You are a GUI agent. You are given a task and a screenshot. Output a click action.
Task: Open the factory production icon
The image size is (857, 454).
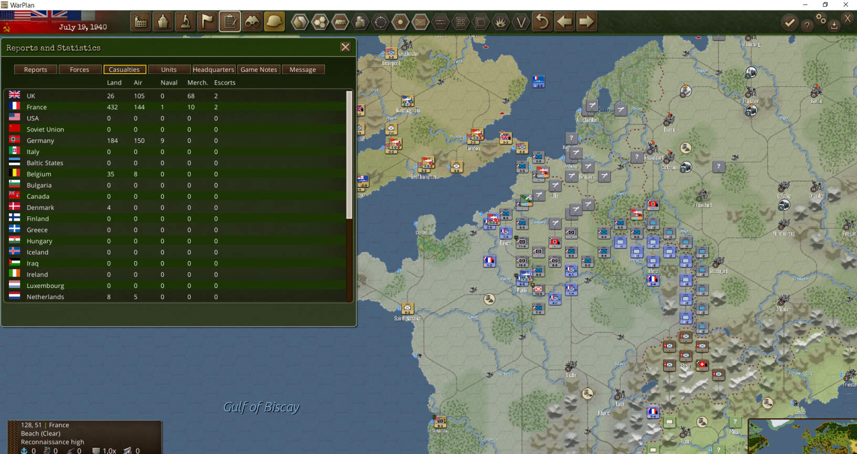click(141, 22)
